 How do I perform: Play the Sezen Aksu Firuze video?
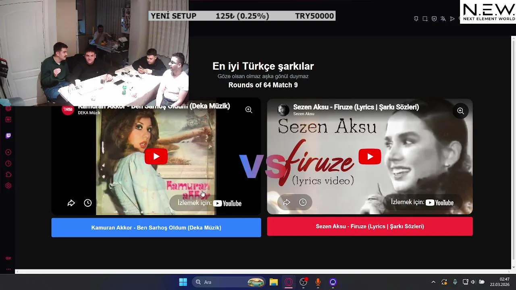pyautogui.click(x=370, y=157)
